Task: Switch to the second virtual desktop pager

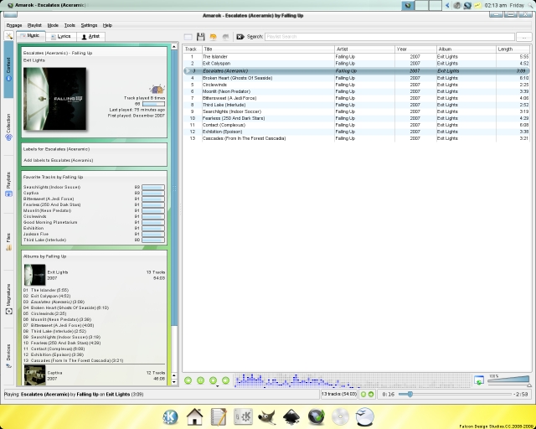Action: (x=421, y=6)
